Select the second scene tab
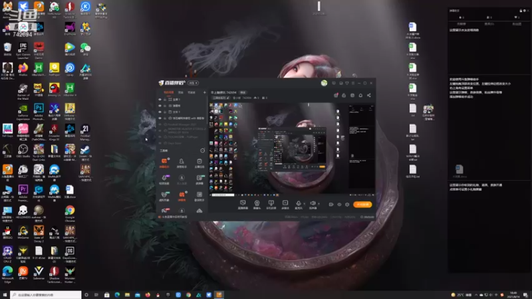This screenshot has height=299, width=532. click(x=181, y=92)
